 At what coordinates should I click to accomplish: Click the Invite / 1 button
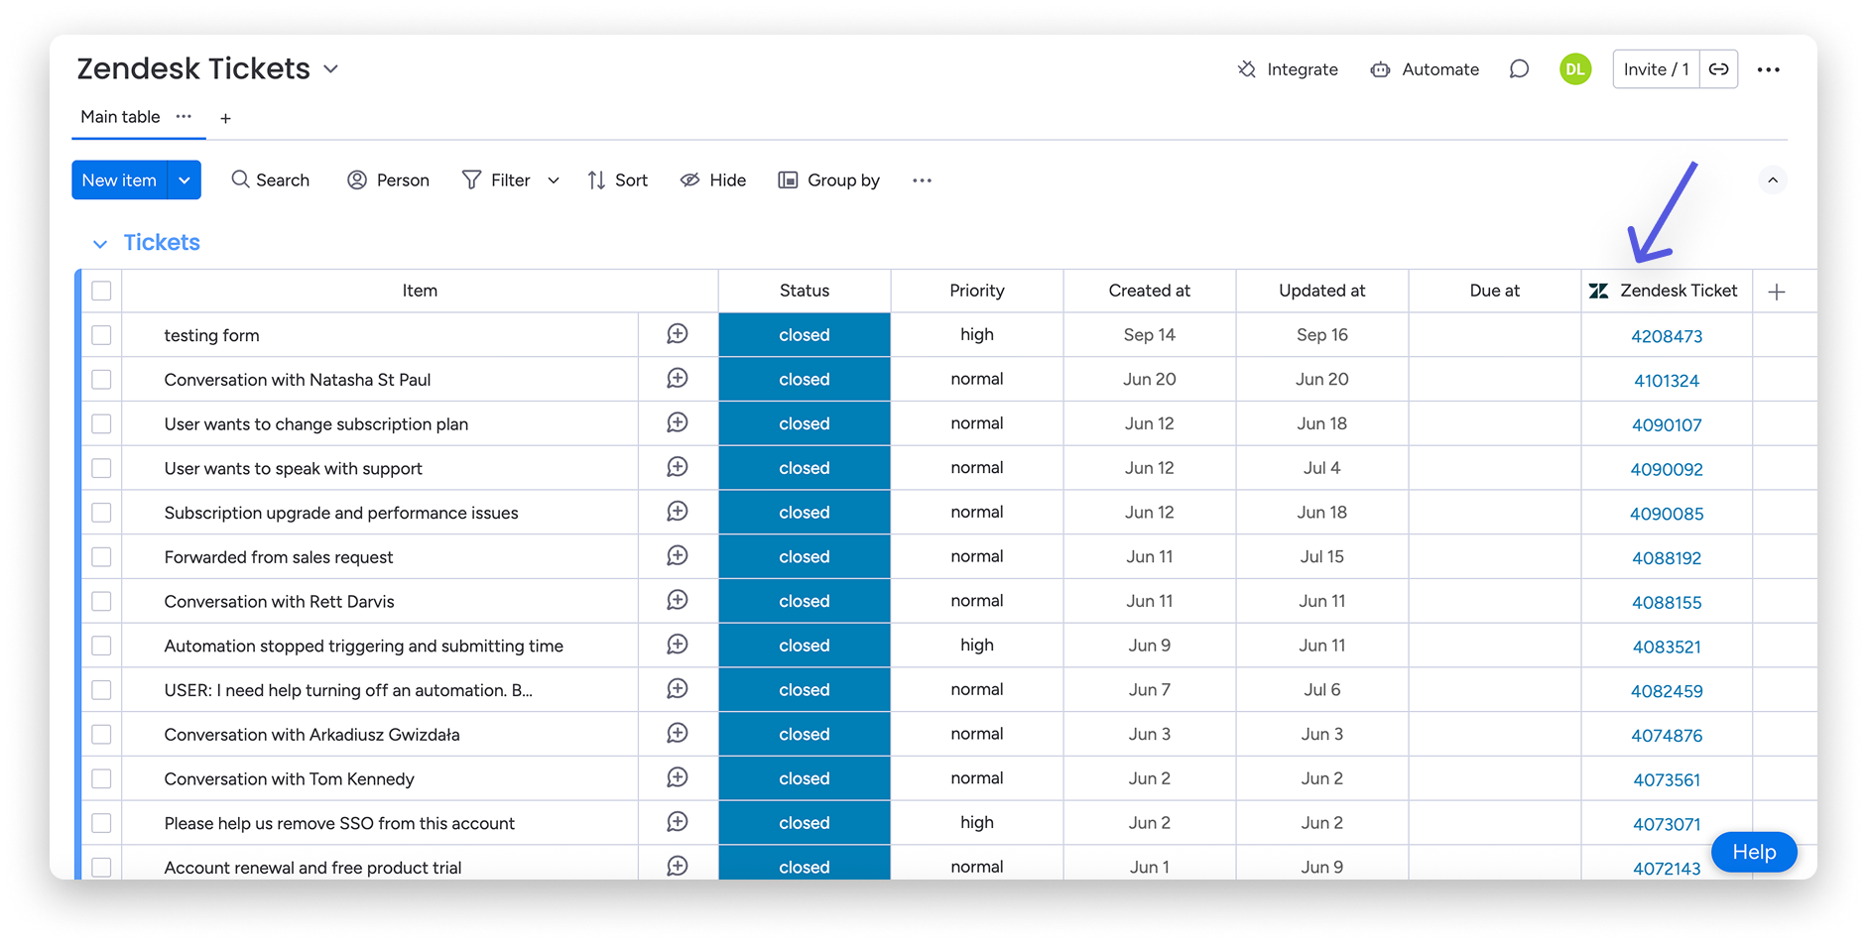(1656, 69)
